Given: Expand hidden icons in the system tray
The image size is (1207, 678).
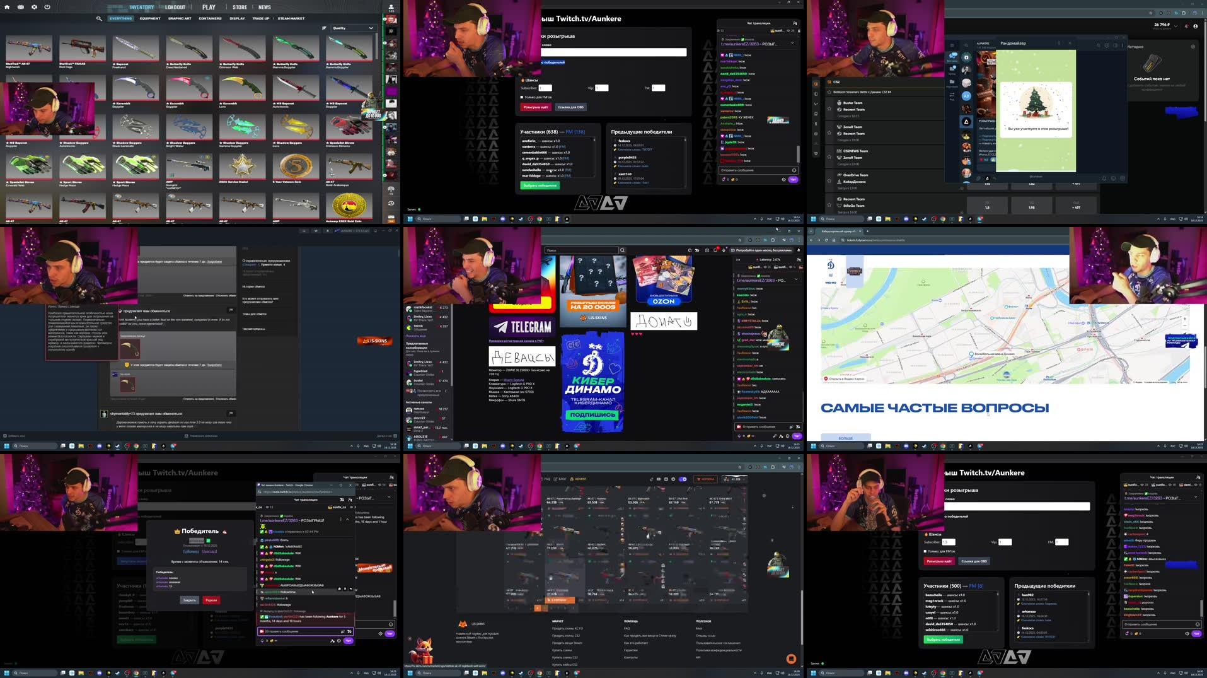Looking at the screenshot, I should coord(754,219).
